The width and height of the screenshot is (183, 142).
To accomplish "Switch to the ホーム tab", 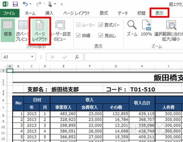I will pyautogui.click(x=30, y=13).
